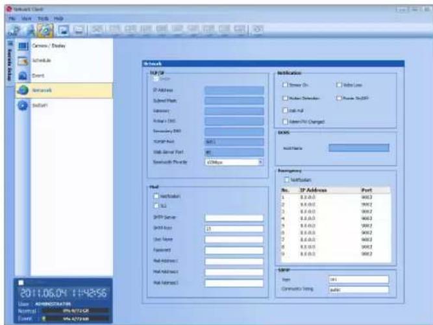433x325 pixels.
Task: Enable Disk Full notification checkbox
Action: tap(285, 110)
